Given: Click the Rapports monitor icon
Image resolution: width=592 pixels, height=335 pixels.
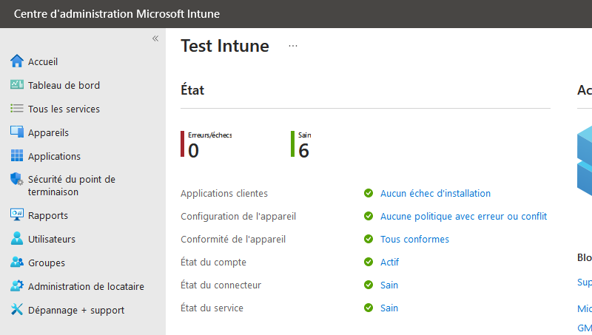Looking at the screenshot, I should coord(17,215).
